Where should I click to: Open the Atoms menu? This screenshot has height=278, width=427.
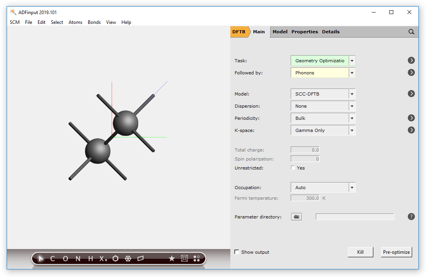tap(76, 22)
